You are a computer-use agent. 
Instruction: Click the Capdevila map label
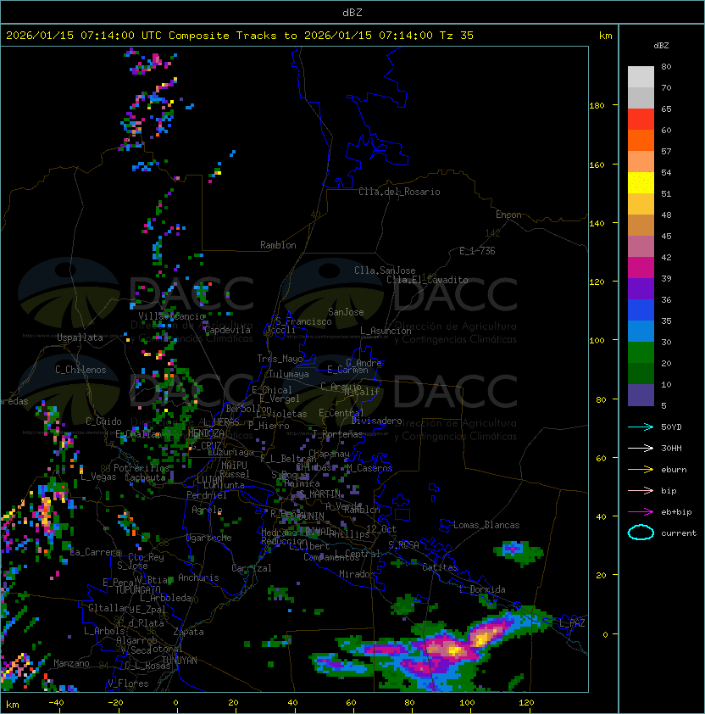tap(227, 330)
